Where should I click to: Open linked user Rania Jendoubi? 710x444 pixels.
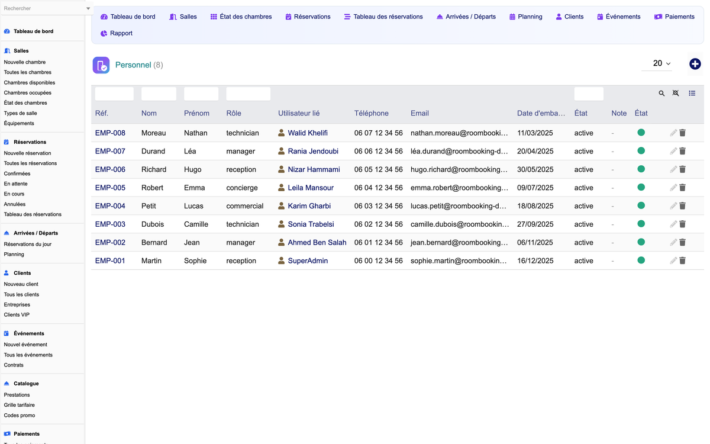tap(313, 152)
